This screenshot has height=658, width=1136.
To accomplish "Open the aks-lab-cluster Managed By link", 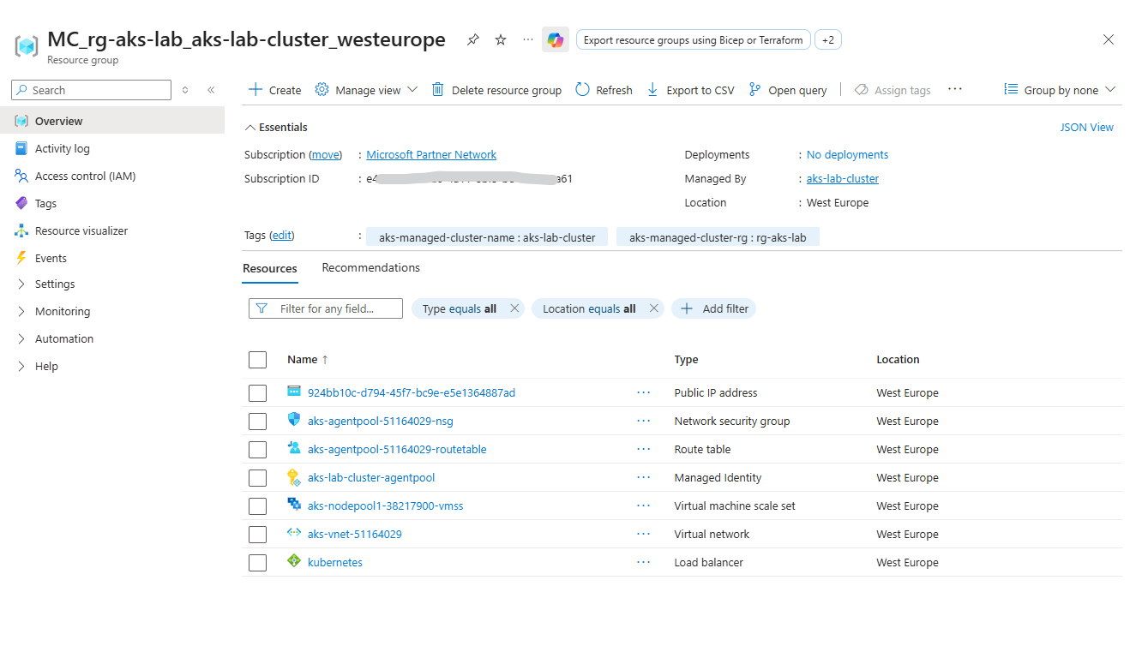I will (x=842, y=179).
